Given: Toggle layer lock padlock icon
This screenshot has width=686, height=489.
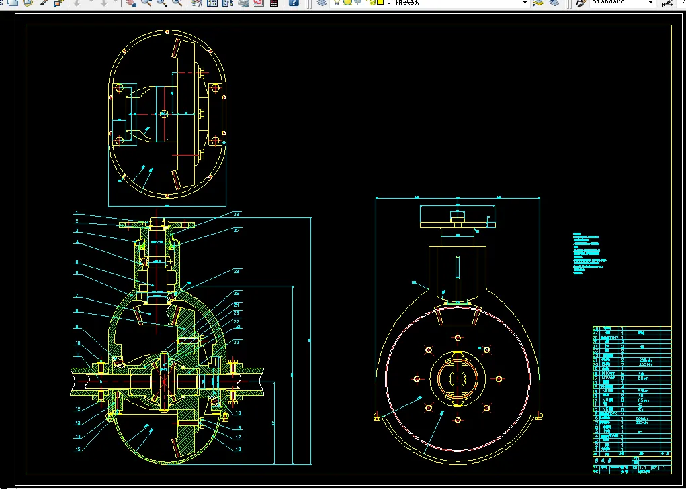Looking at the screenshot, I should click(x=372, y=2).
